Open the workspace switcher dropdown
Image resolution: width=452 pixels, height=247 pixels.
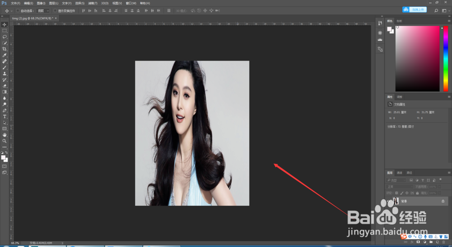tap(445, 10)
